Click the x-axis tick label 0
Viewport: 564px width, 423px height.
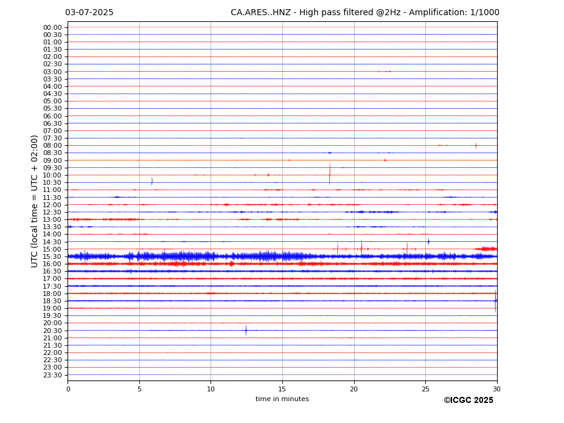(68, 389)
